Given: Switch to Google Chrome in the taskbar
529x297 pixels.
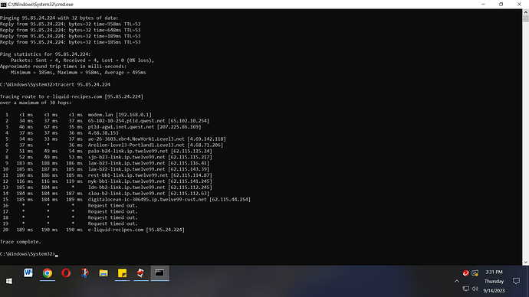Looking at the screenshot, I should pos(48,273).
